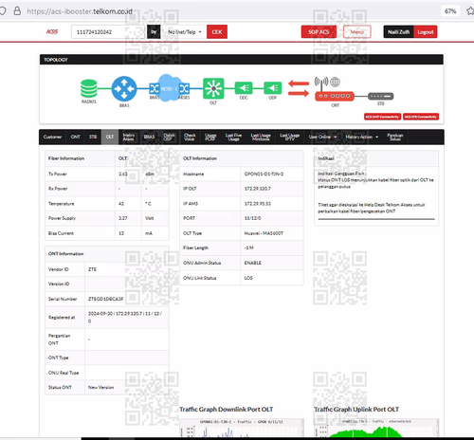
Task: Open the Last Five Usage tab
Action: coord(233,137)
